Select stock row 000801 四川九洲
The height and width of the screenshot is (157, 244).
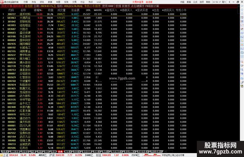tap(93, 126)
